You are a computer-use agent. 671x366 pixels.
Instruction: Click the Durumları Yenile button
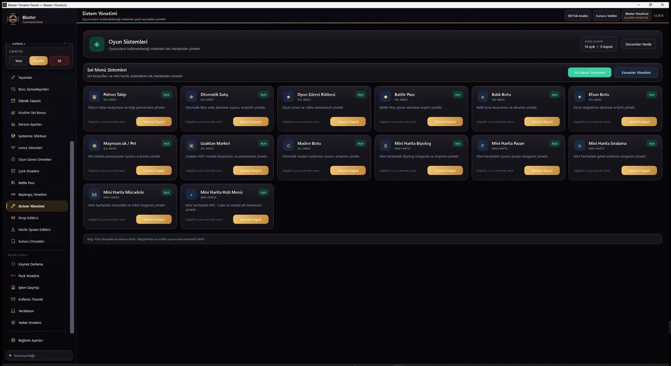[638, 44]
